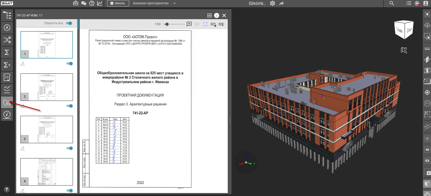This screenshot has height=196, width=431.
Task: Click the share arrow next to 'Школа..' title
Action: [x=281, y=3]
